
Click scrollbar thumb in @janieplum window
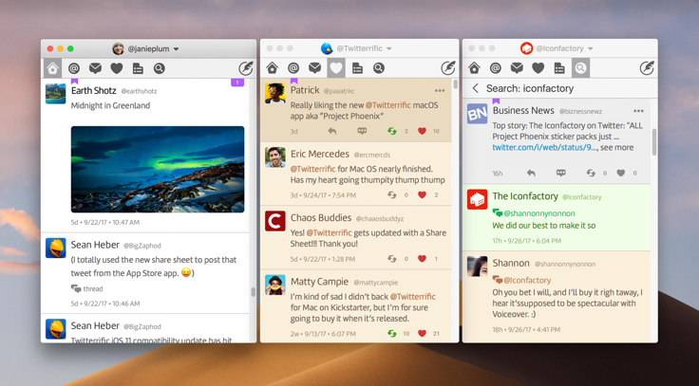coord(254,292)
